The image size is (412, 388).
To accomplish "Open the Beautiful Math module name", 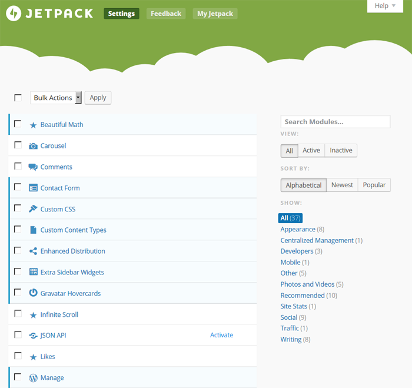I will click(62, 125).
